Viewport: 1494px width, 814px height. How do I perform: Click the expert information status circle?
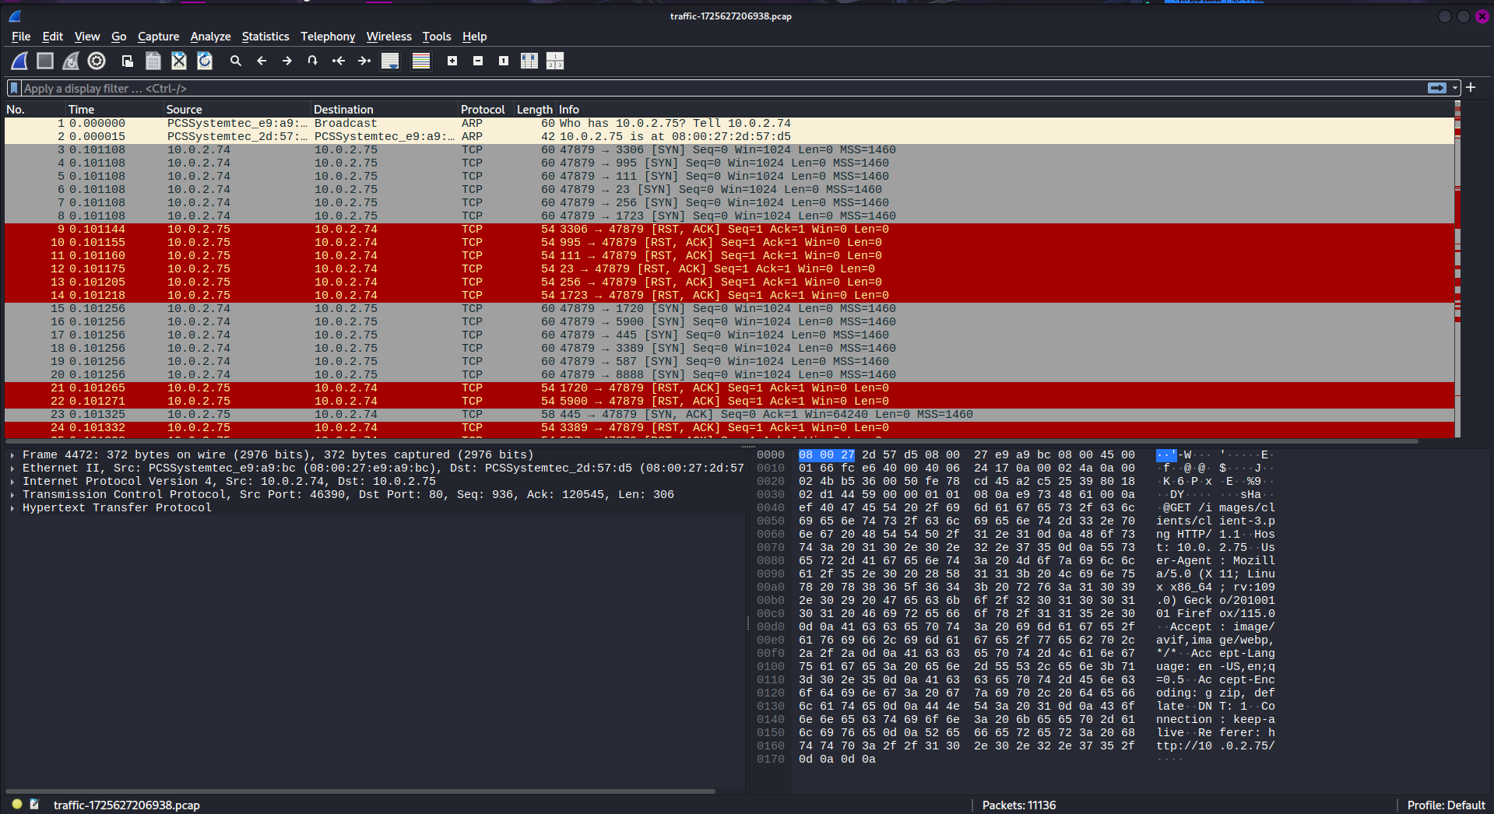coord(17,805)
